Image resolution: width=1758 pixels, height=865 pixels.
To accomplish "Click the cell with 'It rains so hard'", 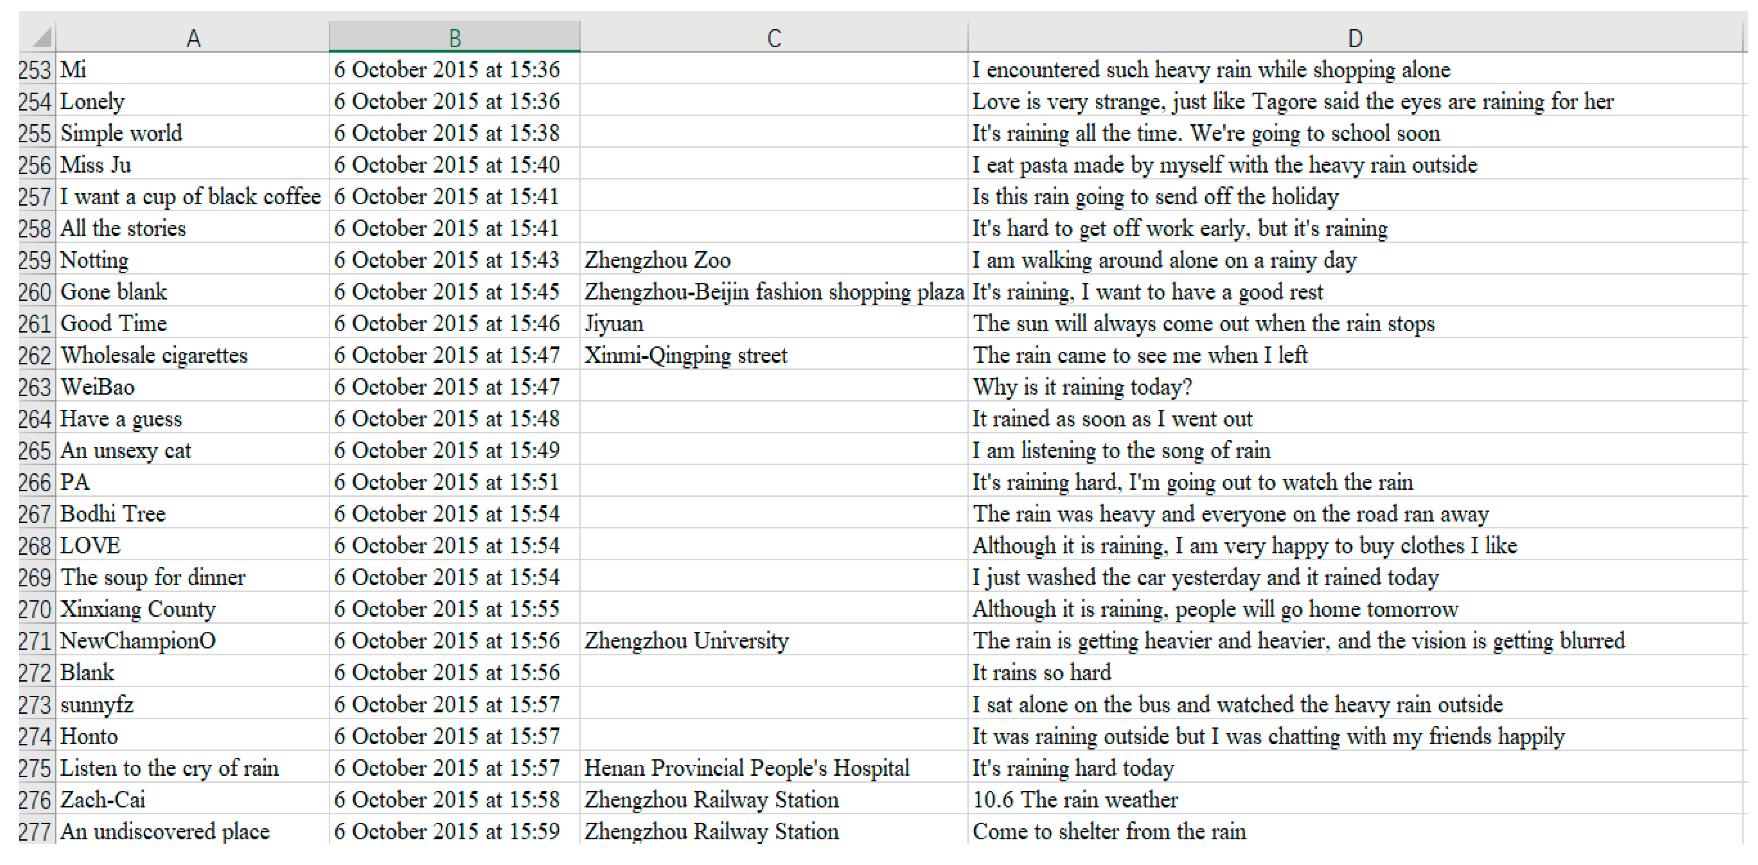I will [x=1041, y=672].
